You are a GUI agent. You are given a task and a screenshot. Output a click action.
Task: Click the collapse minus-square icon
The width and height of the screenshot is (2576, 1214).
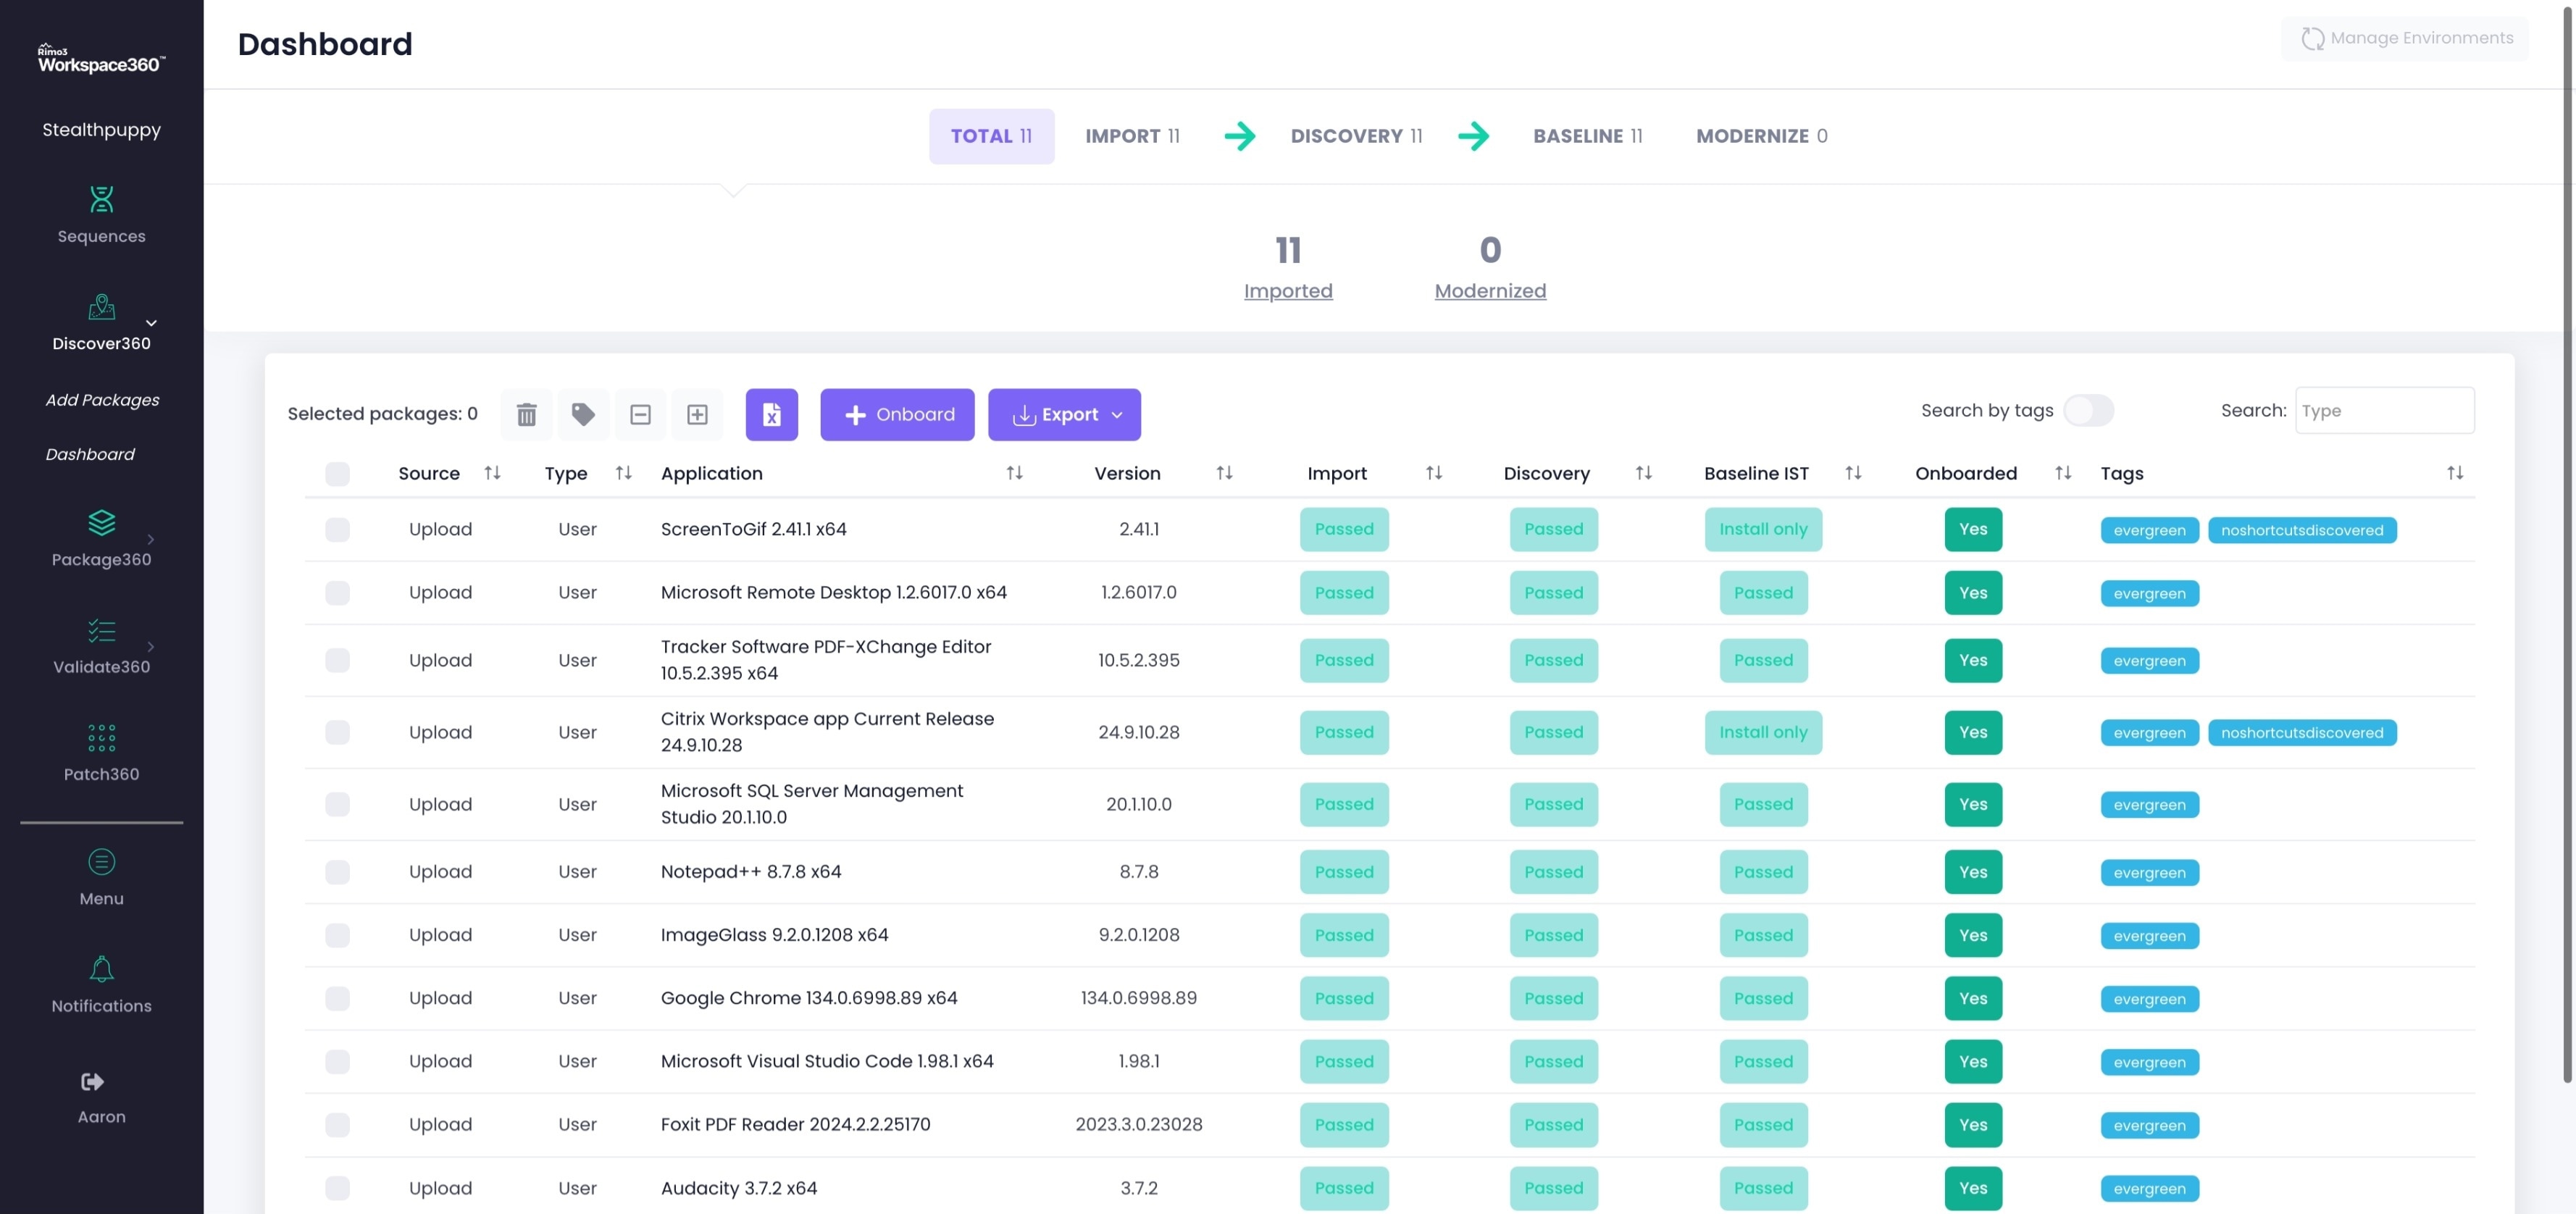pos(640,414)
